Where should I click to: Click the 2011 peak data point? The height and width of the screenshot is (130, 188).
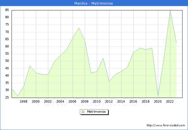(x=103, y=58)
